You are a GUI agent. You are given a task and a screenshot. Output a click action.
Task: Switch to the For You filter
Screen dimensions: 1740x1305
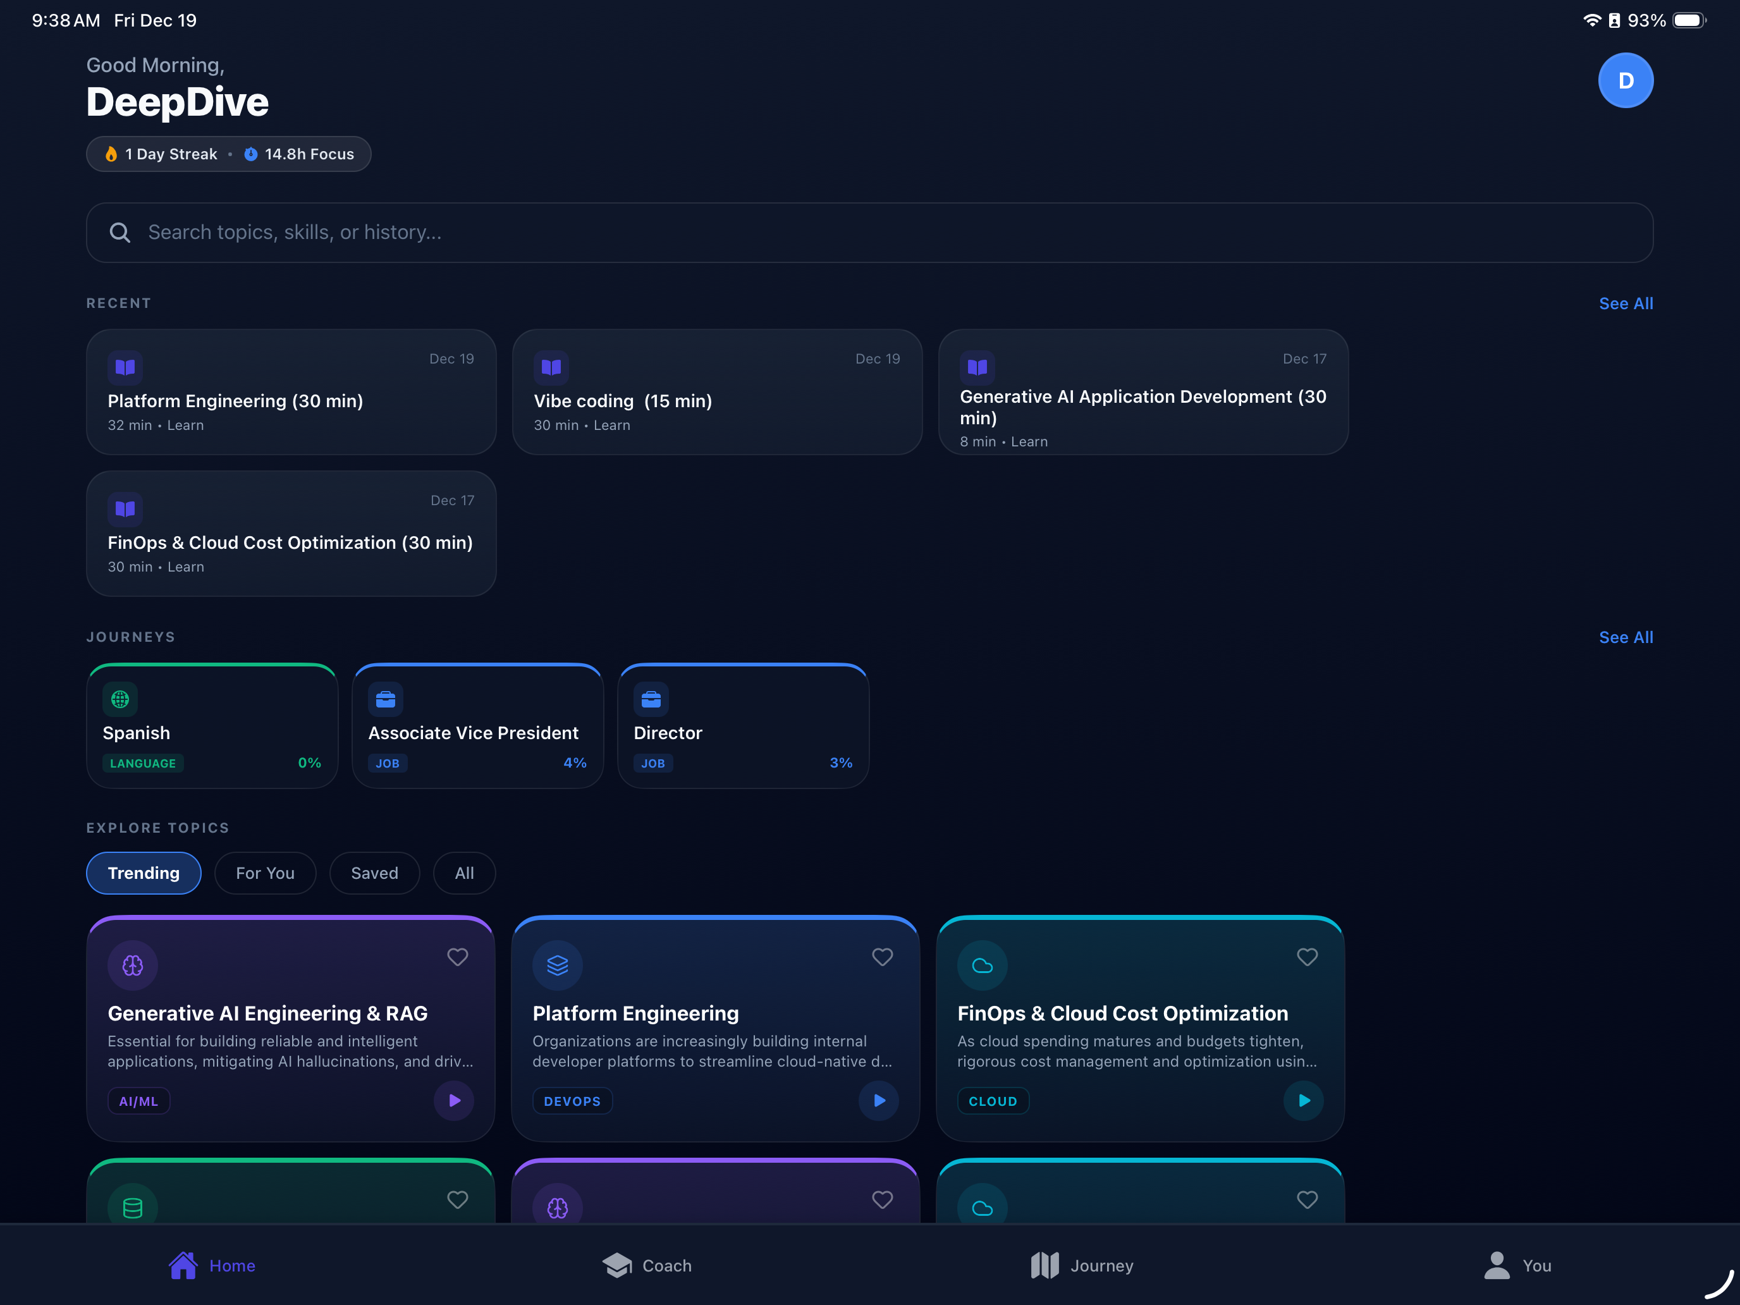265,873
